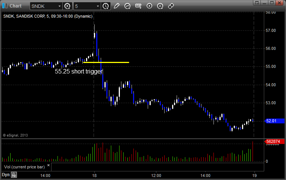This screenshot has height=180, width=286.
Task: Open the window options menu icon
Action: (x=257, y=3)
